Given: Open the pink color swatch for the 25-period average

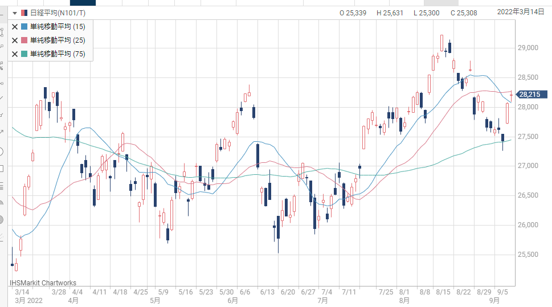Looking at the screenshot, I should [24, 40].
